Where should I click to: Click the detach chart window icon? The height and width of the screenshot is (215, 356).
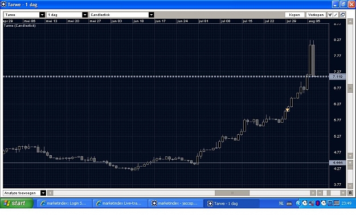[x=342, y=15]
